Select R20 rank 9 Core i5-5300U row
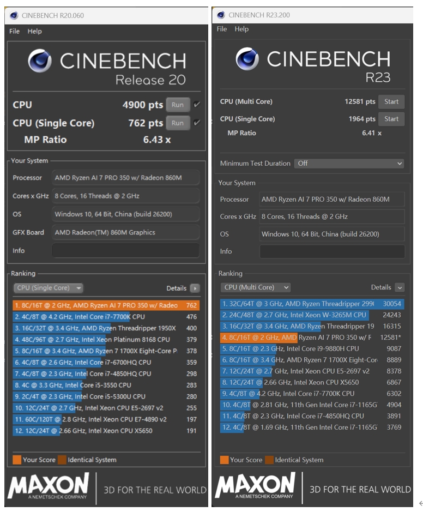Image resolution: width=423 pixels, height=512 pixels. [x=106, y=396]
